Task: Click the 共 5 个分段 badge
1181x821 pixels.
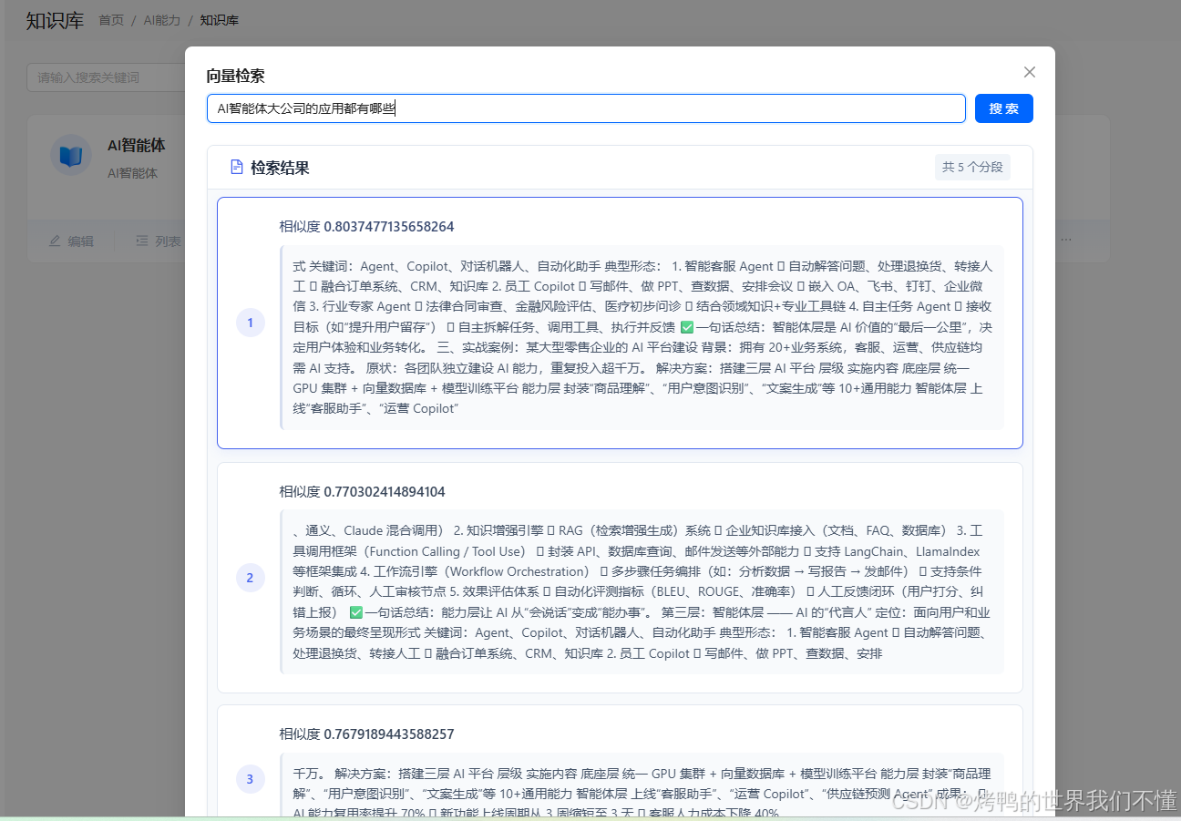Action: click(x=972, y=168)
